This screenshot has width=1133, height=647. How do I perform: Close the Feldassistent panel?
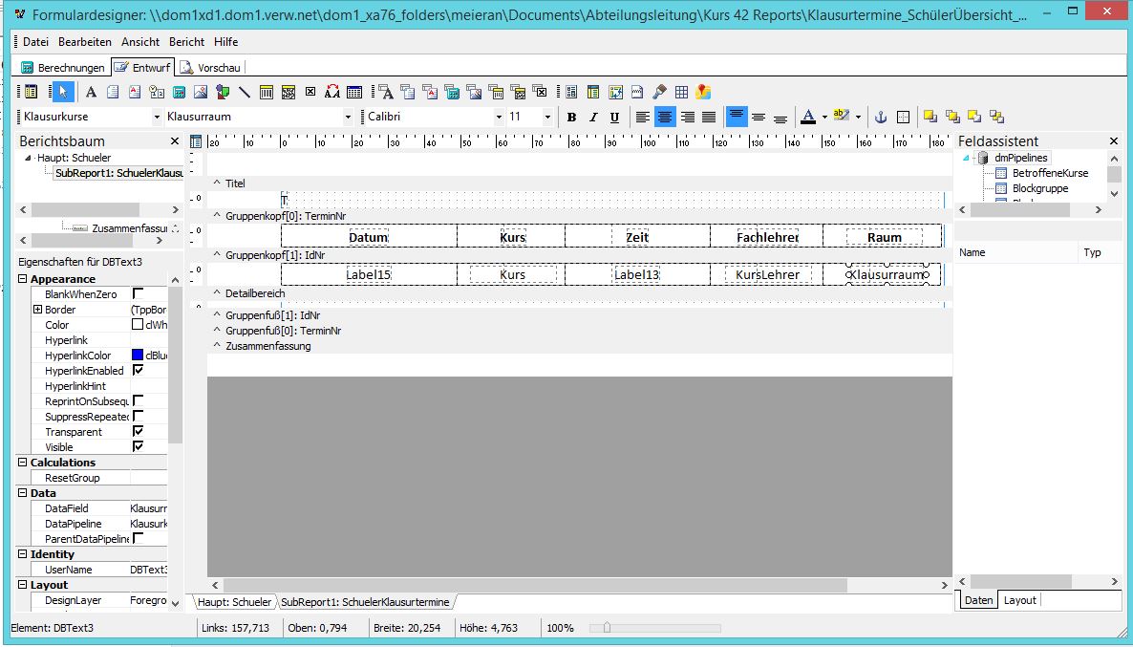pyautogui.click(x=1114, y=141)
